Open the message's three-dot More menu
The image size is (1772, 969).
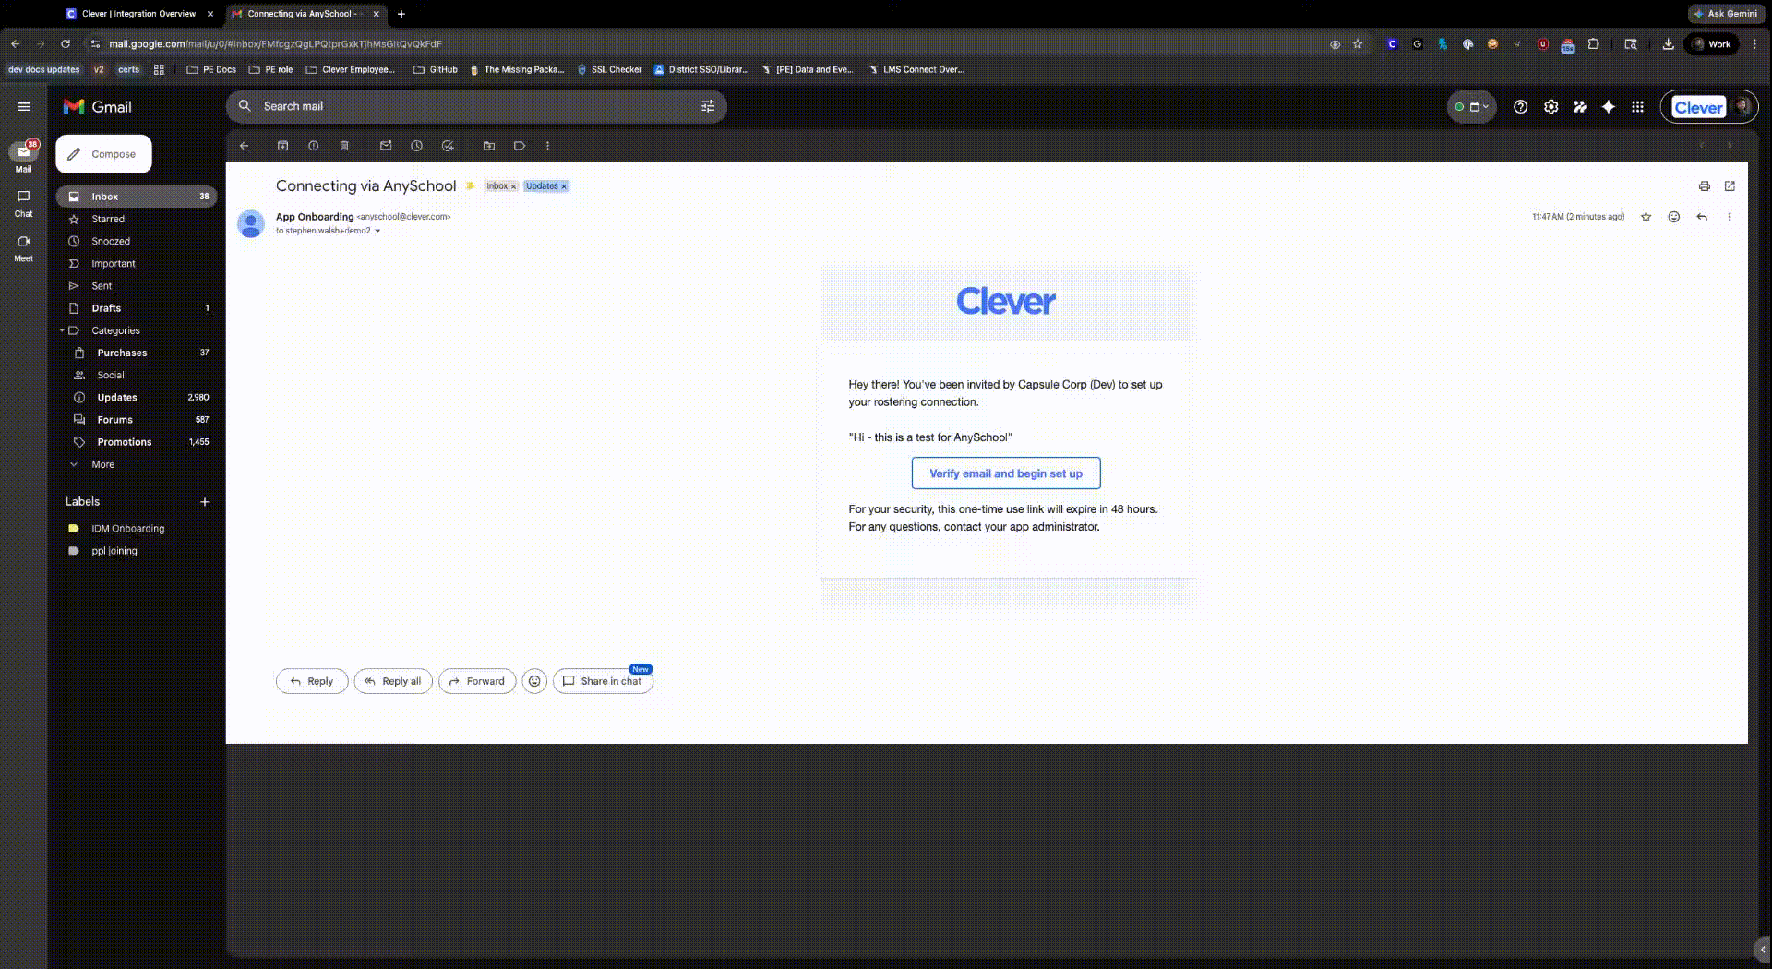coord(1730,217)
